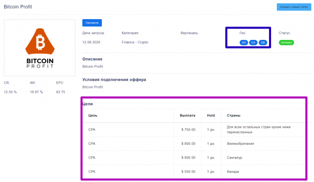Click the 1 дн. hold in Канада row

211,172
